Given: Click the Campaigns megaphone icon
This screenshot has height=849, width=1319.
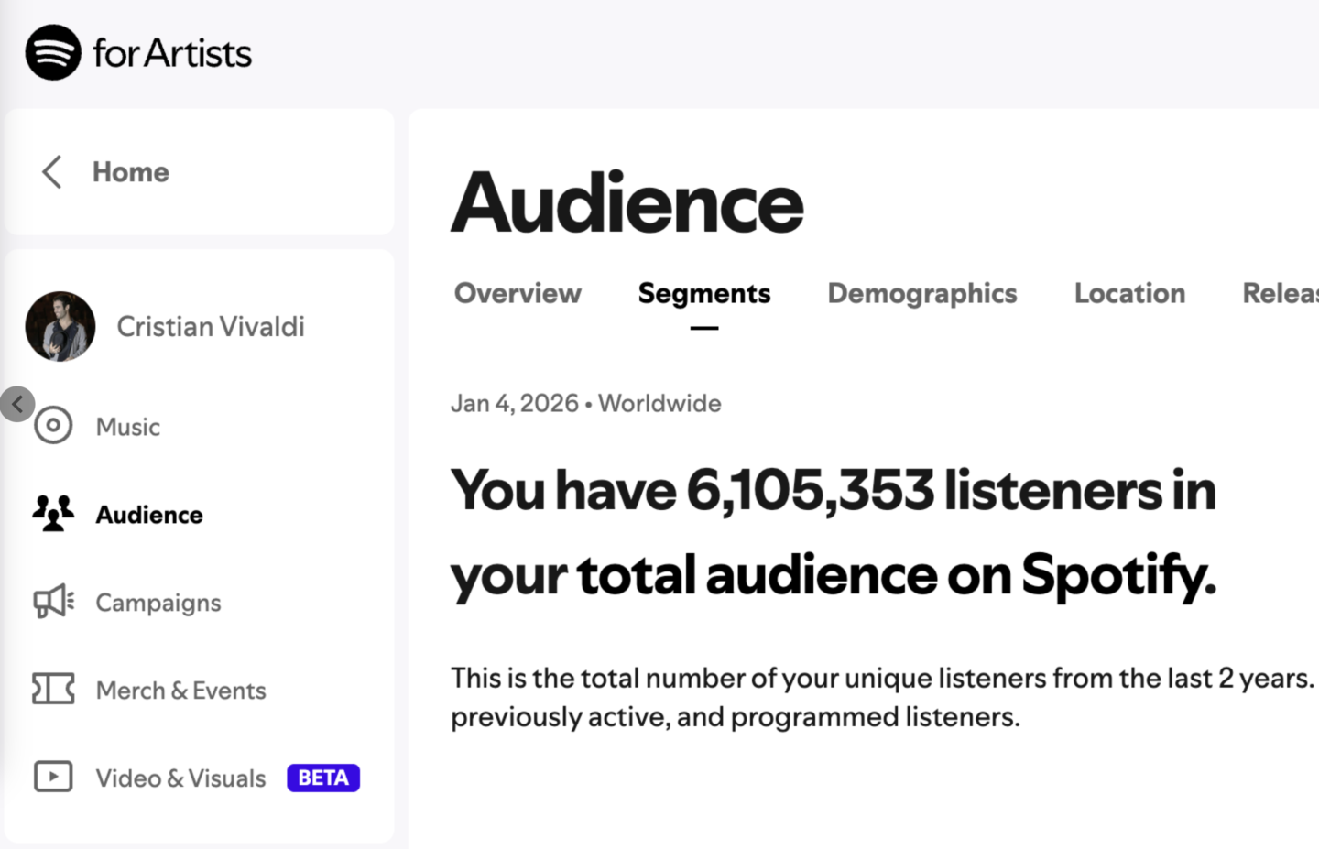Looking at the screenshot, I should pyautogui.click(x=53, y=602).
